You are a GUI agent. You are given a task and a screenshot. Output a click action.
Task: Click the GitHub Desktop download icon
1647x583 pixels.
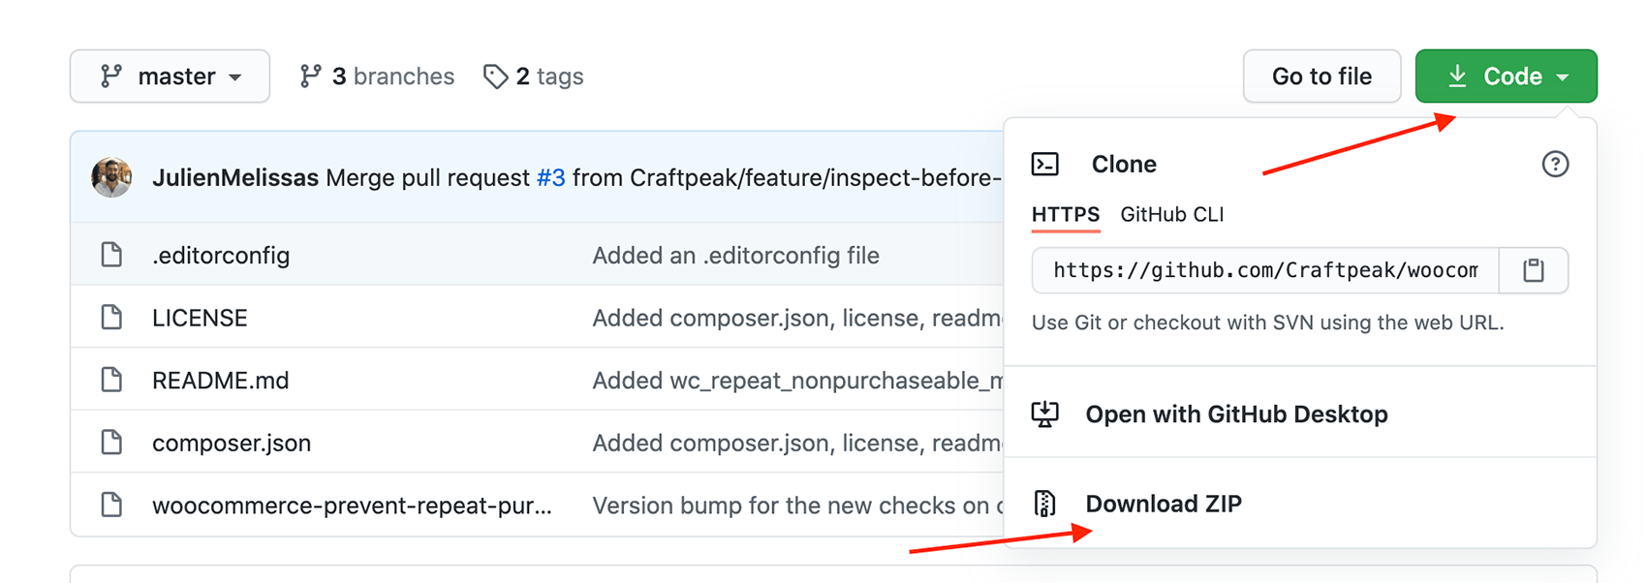(1045, 414)
